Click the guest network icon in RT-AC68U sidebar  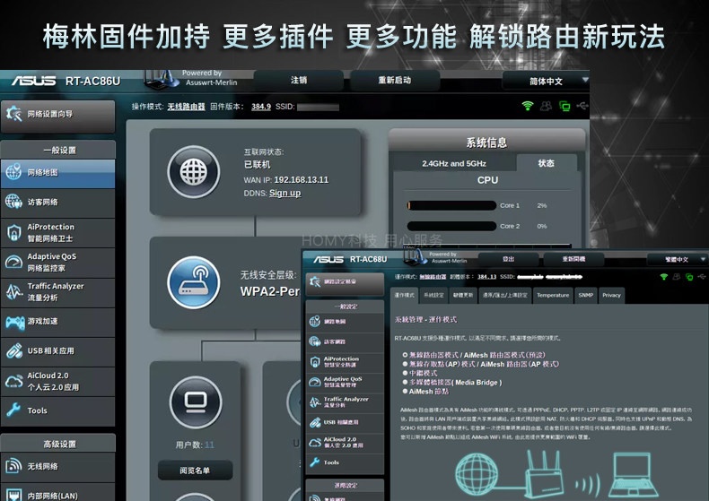[x=315, y=341]
